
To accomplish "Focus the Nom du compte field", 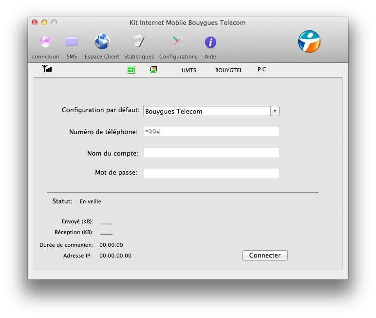I will 211,153.
